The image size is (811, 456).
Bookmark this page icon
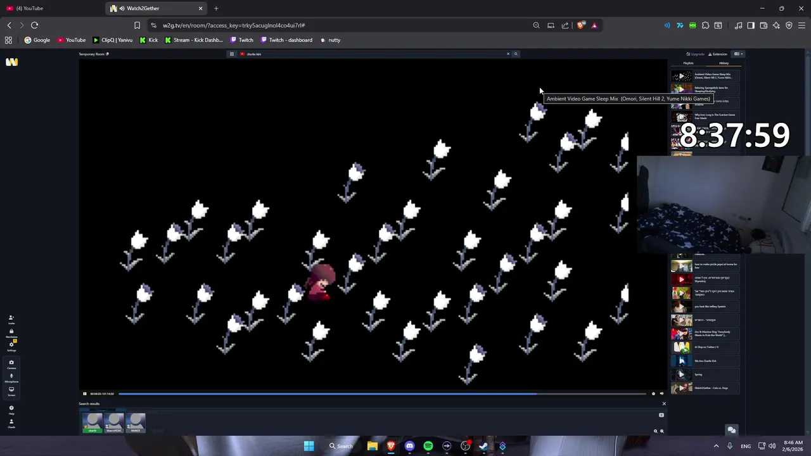pyautogui.click(x=137, y=25)
